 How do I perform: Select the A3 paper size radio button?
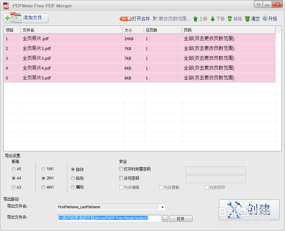[x=13, y=187]
